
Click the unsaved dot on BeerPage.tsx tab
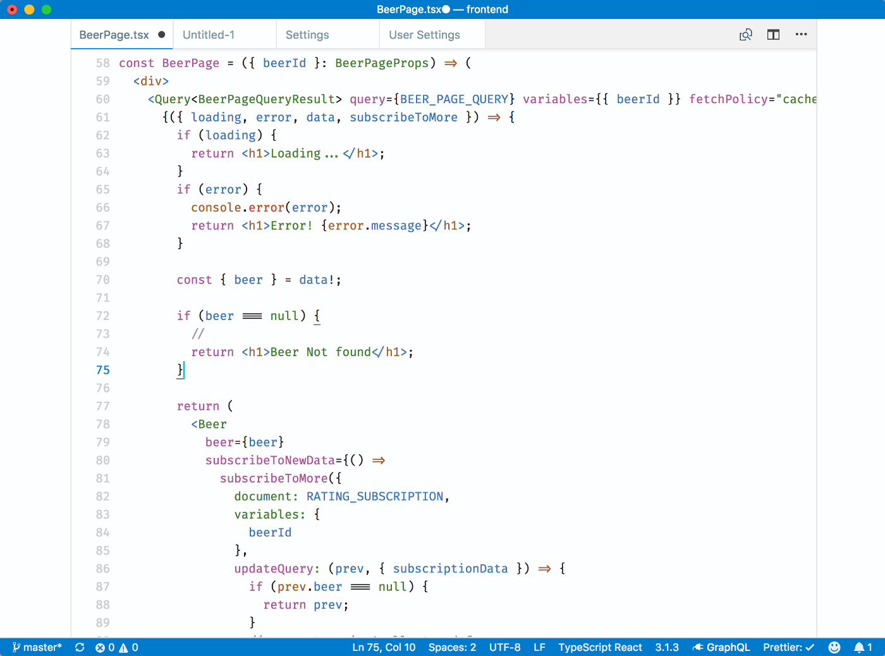tap(162, 35)
